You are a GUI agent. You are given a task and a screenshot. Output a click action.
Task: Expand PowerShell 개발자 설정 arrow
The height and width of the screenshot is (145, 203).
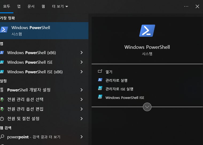[x=81, y=90]
